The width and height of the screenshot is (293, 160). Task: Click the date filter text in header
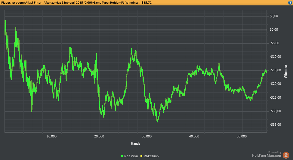[68, 3]
